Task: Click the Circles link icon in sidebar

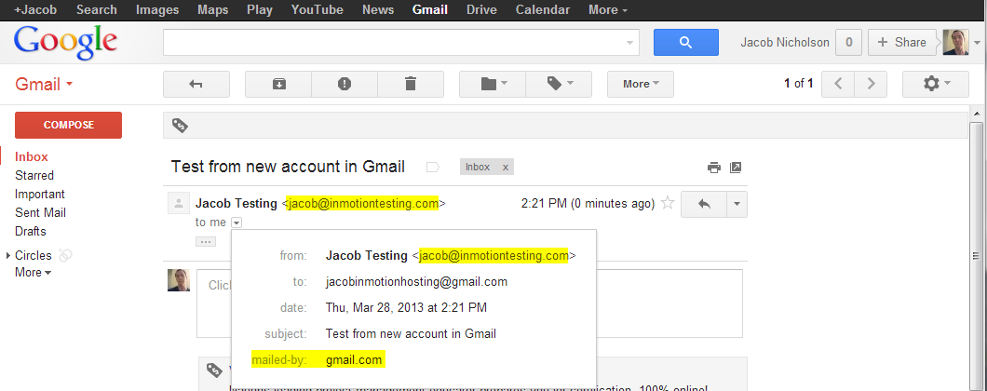Action: click(x=65, y=255)
